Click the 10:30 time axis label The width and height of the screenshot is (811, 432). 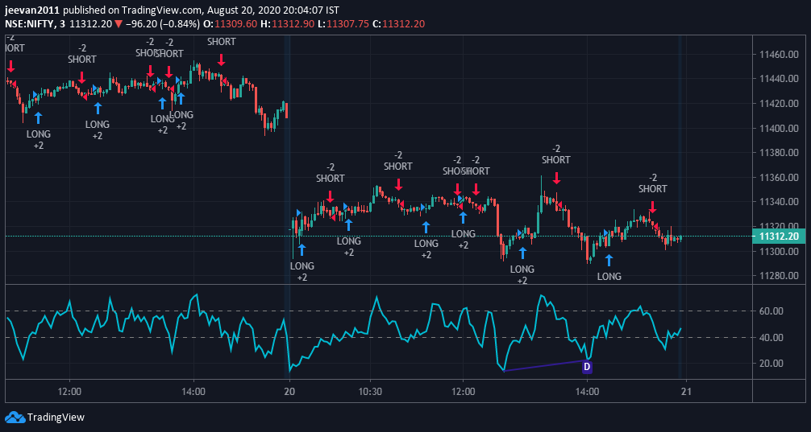click(x=370, y=392)
